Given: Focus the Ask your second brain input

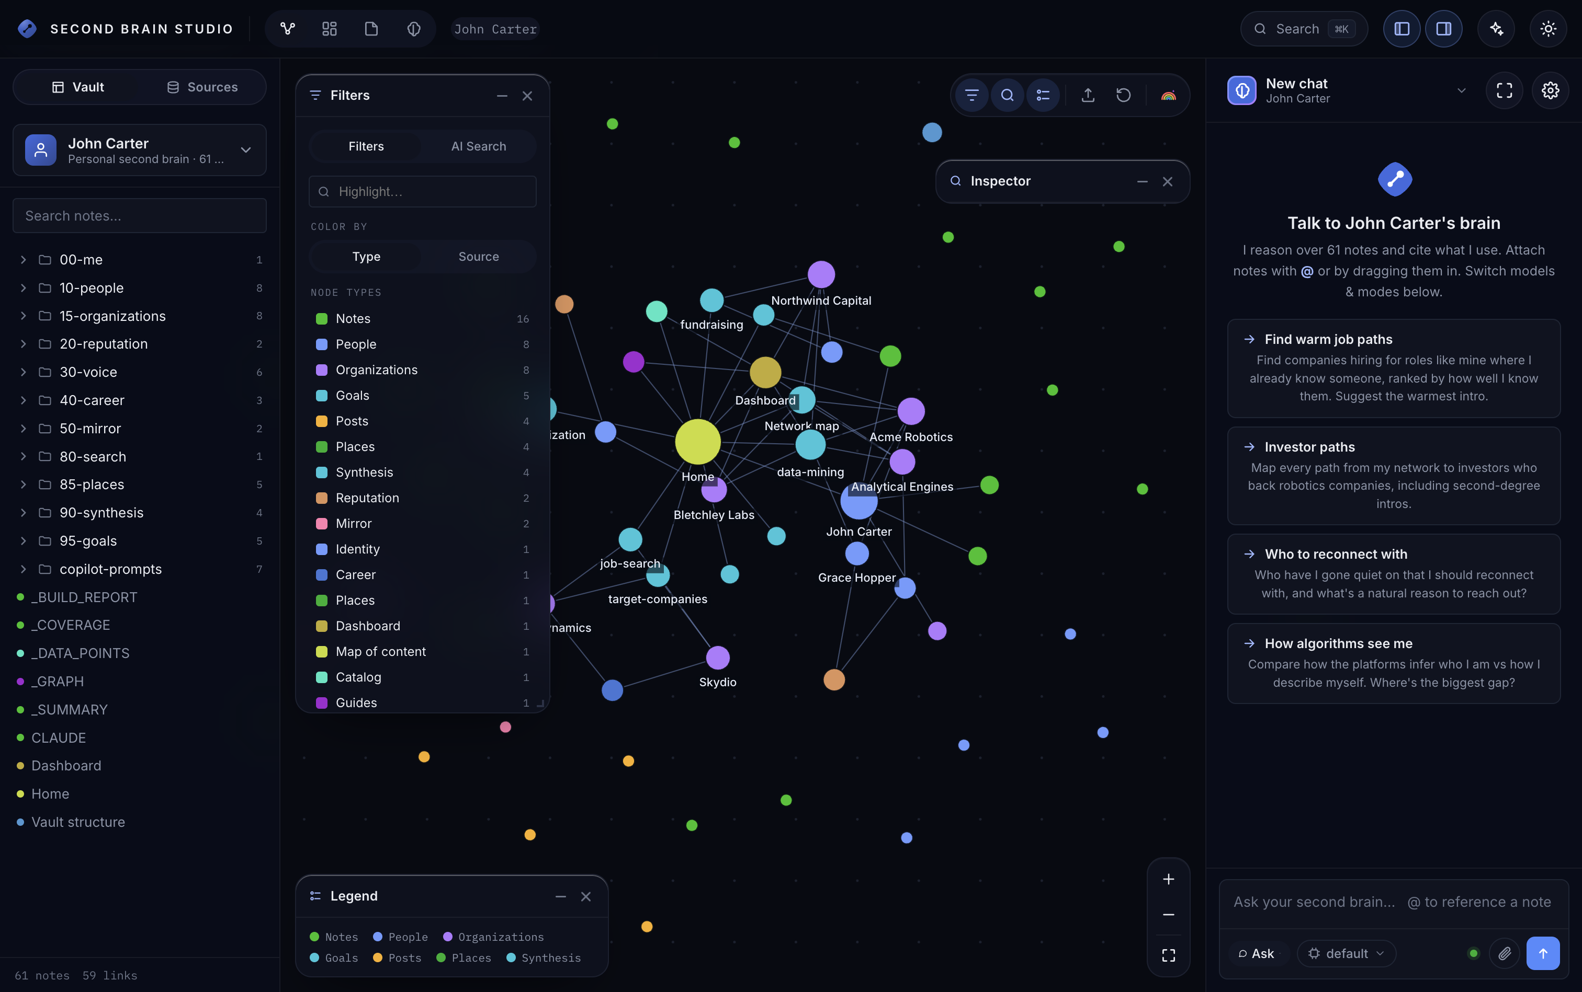Looking at the screenshot, I should pos(1394,902).
